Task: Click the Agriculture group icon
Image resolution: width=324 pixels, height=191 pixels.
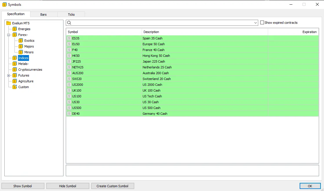Action: [14, 81]
